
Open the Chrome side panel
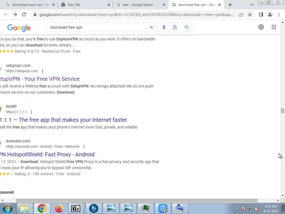[x=261, y=14]
